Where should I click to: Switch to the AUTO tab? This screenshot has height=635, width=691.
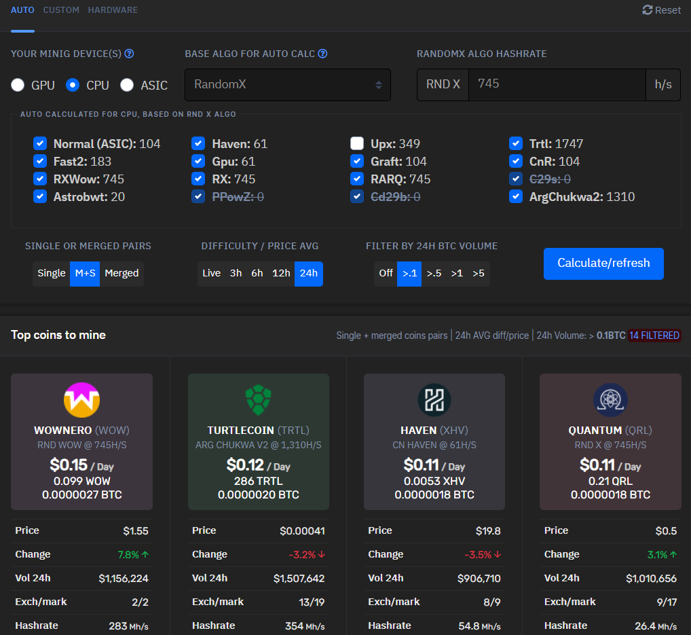(x=22, y=10)
